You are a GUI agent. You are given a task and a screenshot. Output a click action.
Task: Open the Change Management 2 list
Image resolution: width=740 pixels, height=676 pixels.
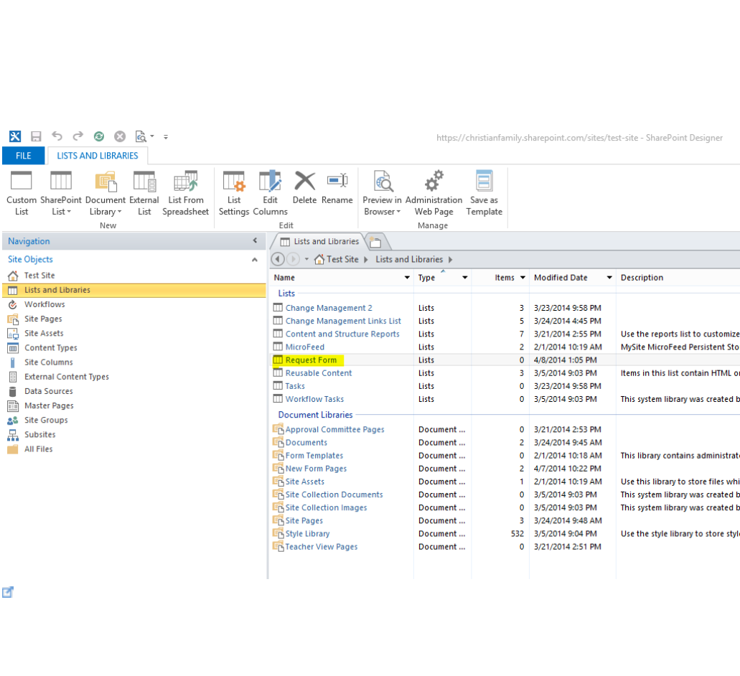click(329, 308)
